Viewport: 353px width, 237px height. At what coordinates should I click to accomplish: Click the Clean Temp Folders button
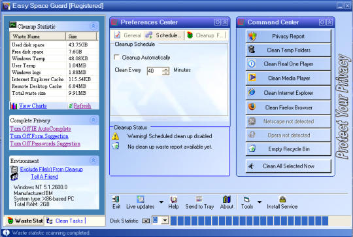pyautogui.click(x=288, y=50)
